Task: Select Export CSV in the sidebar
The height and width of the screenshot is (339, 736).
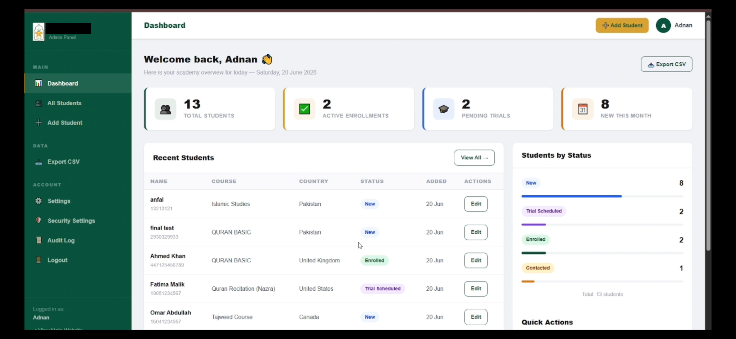Action: 78,162
